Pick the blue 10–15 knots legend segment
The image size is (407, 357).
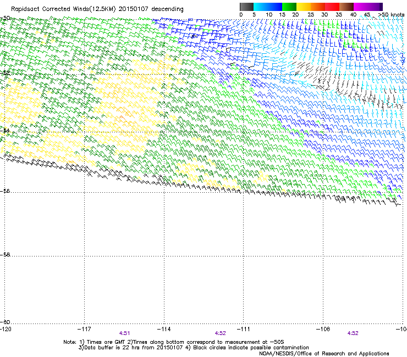pyautogui.click(x=275, y=7)
